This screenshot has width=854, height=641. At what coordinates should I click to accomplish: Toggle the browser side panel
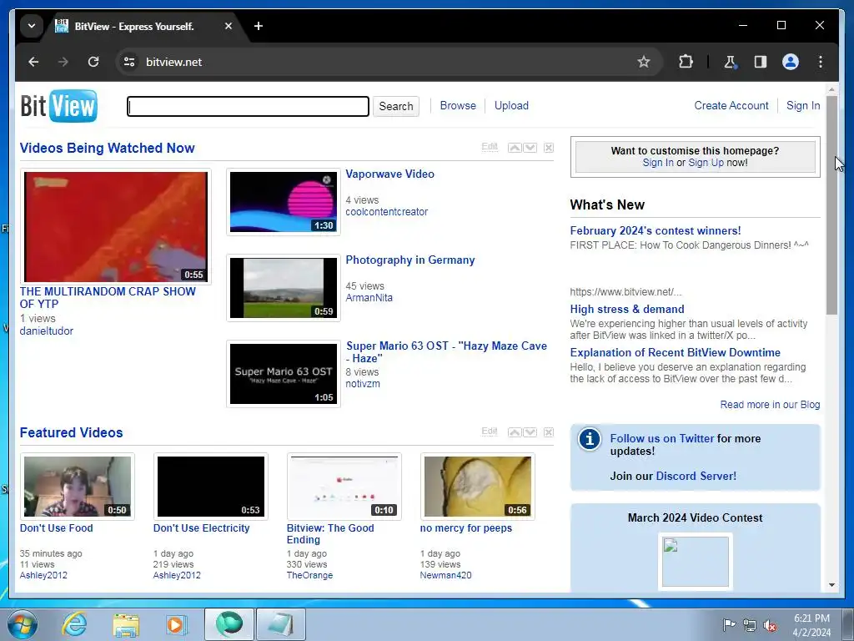tap(761, 62)
